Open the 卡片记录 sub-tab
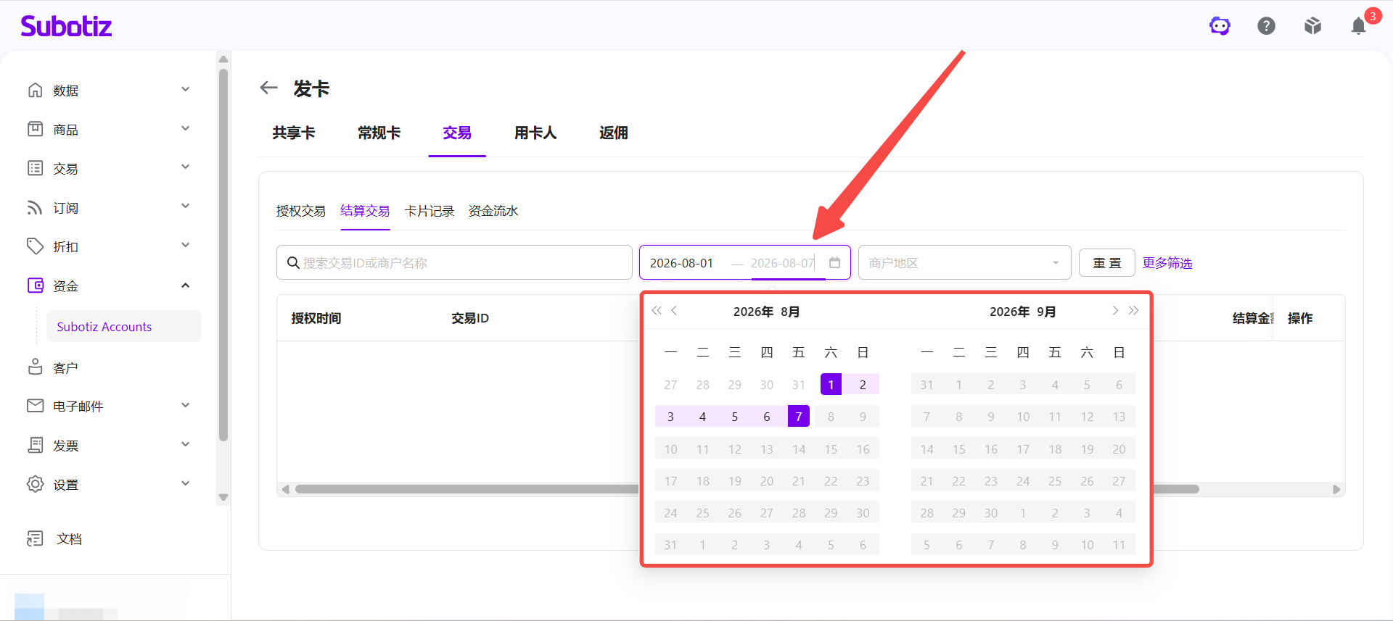The image size is (1393, 621). click(x=430, y=211)
